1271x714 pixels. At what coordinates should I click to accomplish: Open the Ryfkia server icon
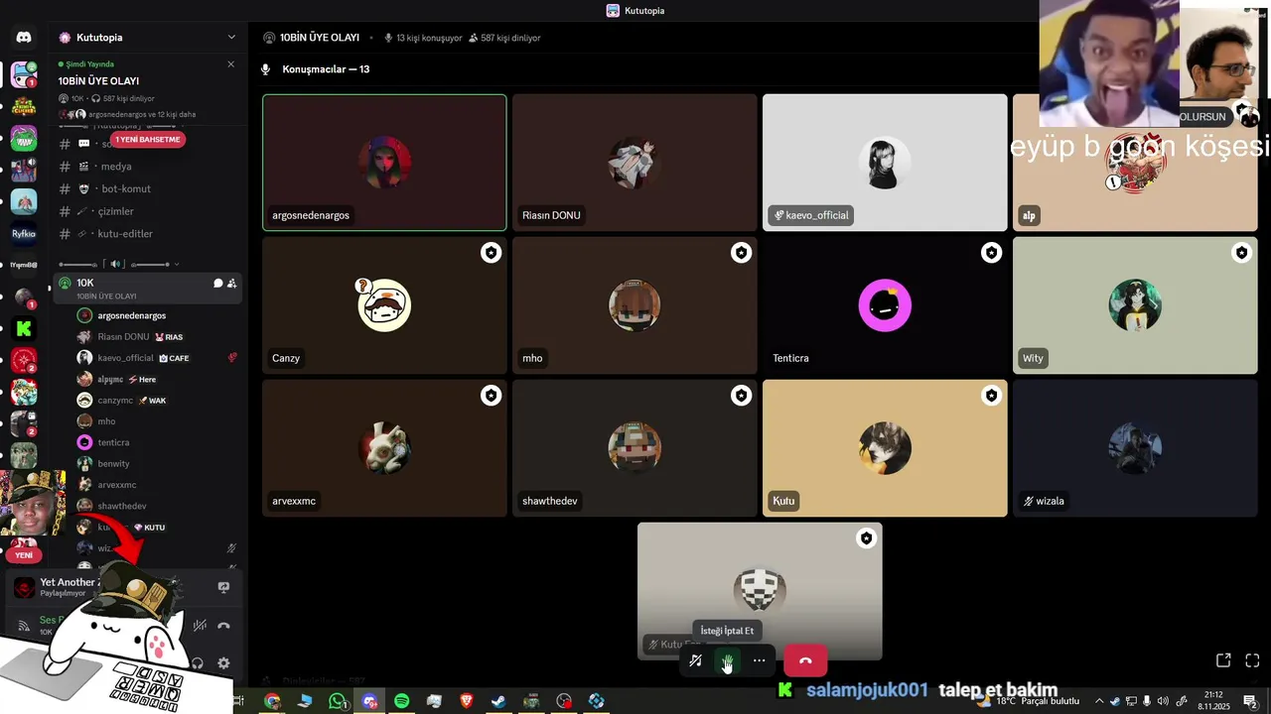click(24, 234)
